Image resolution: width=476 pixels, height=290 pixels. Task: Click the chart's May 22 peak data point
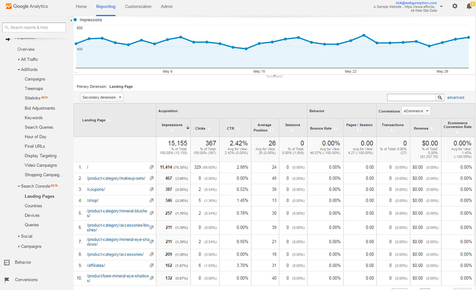(x=364, y=35)
